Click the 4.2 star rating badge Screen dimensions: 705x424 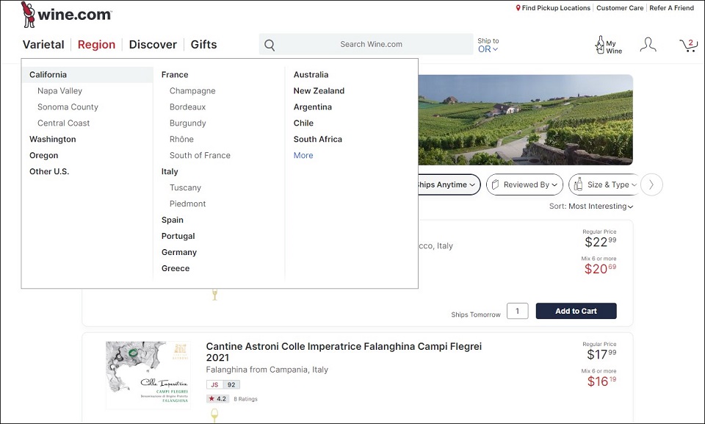tap(217, 399)
